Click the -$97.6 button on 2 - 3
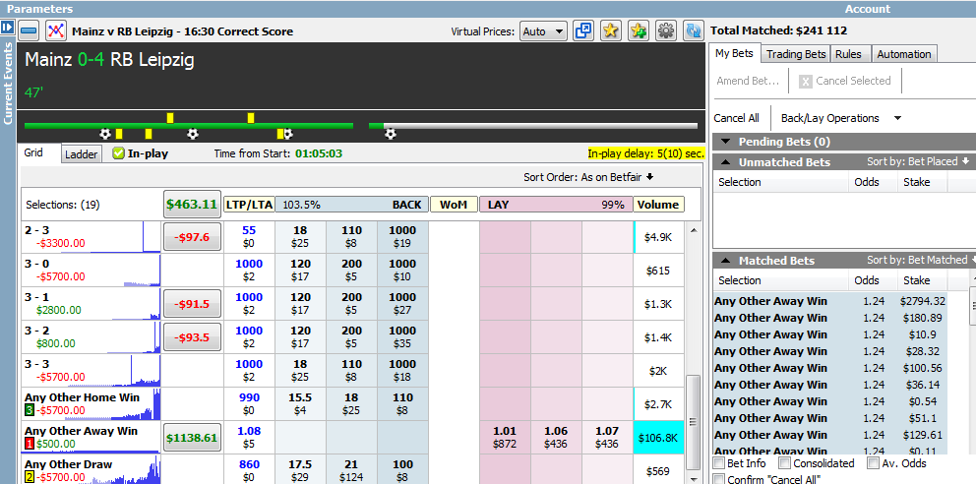Screen dimensions: 976x484 192,237
